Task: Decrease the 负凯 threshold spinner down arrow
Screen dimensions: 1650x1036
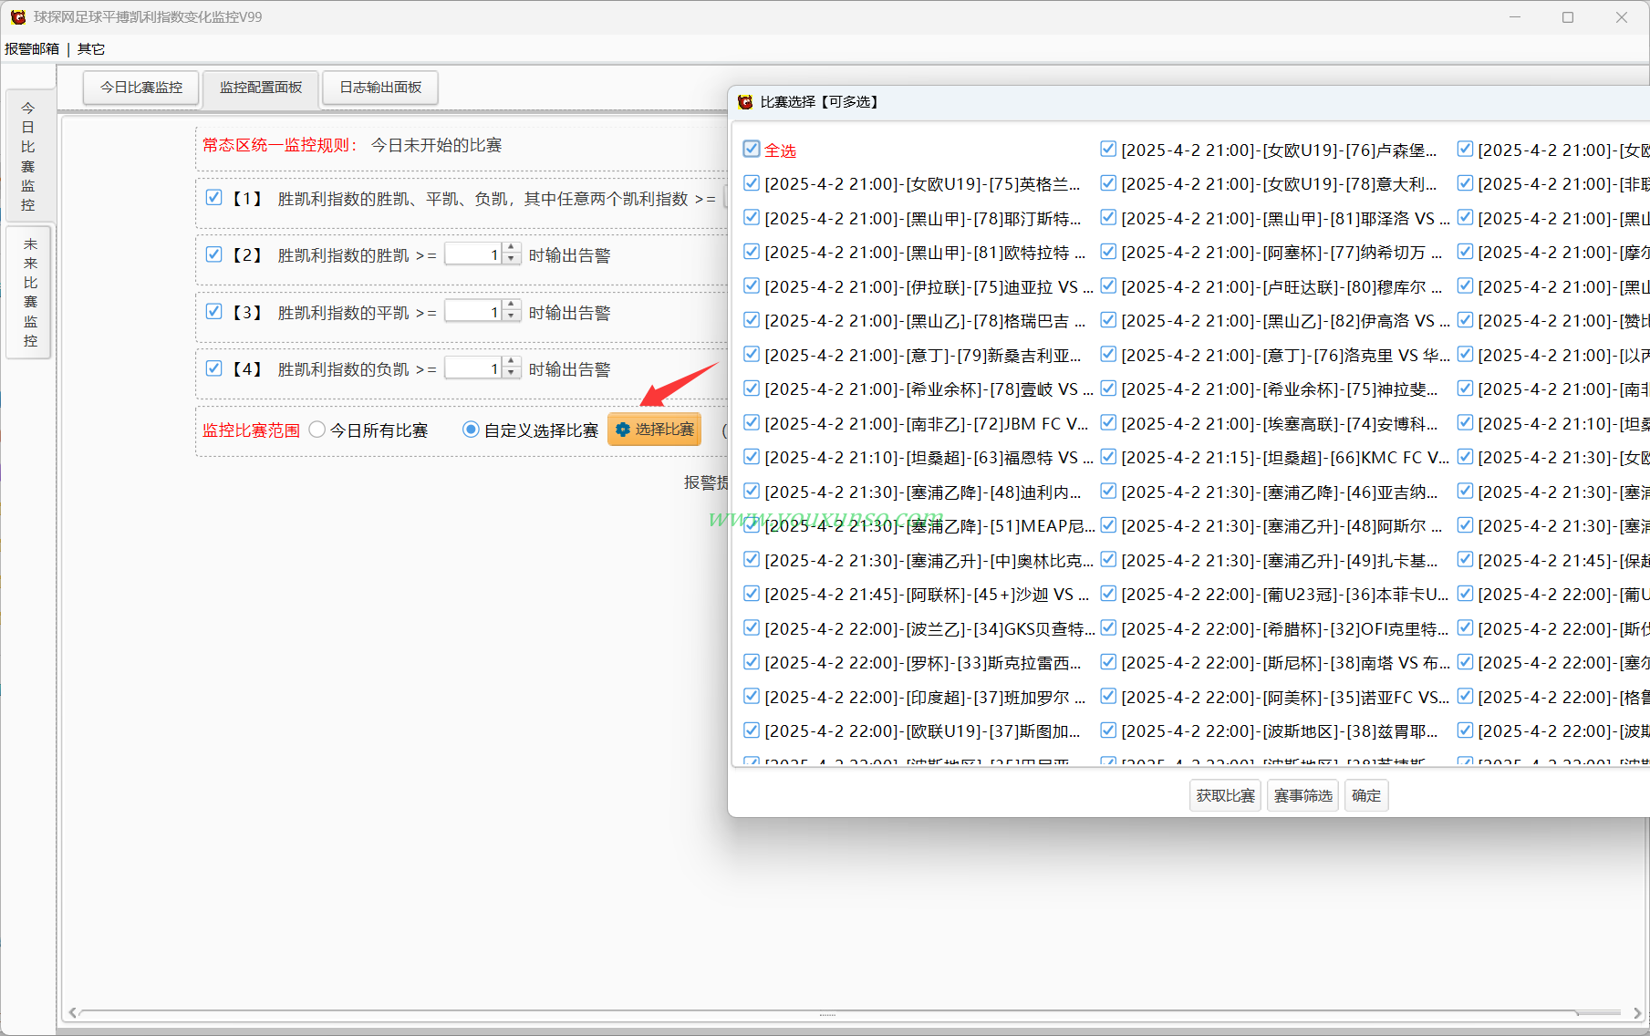Action: point(512,374)
